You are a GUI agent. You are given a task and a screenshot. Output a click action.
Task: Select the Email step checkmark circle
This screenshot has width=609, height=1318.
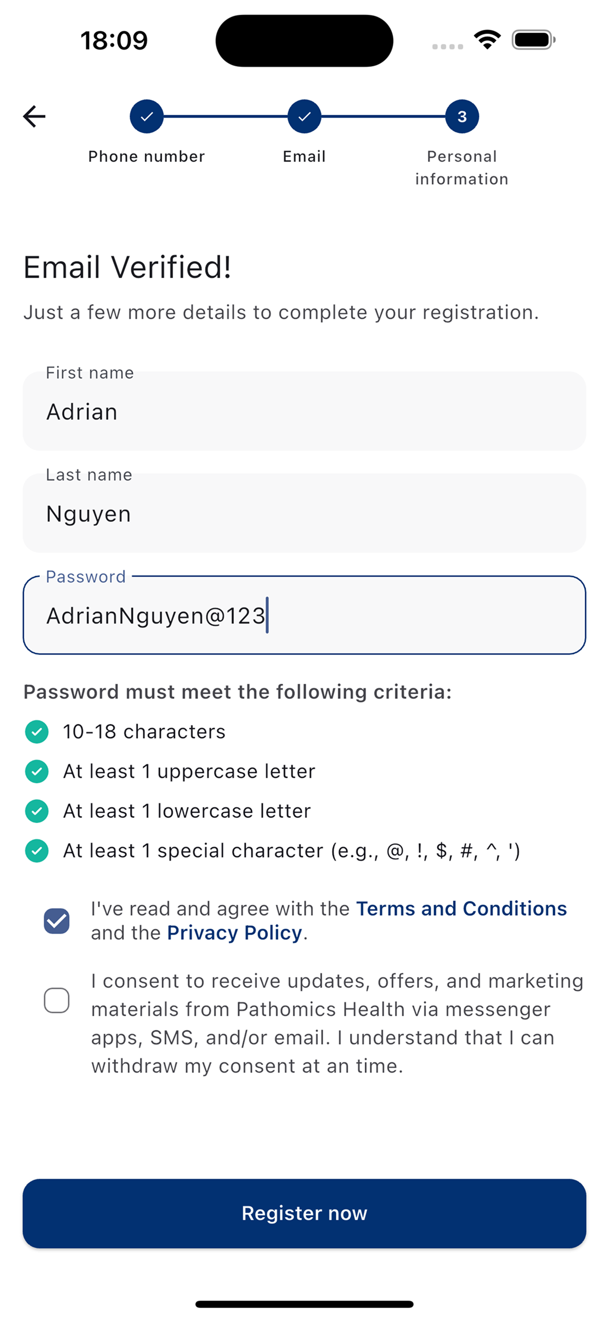click(304, 117)
